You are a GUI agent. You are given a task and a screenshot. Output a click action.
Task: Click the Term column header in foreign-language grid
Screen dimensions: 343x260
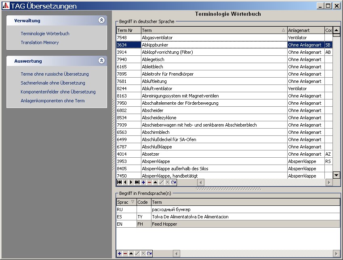click(x=246, y=202)
